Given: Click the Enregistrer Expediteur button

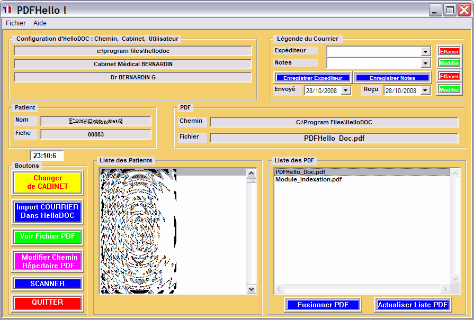Looking at the screenshot, I should pos(313,78).
